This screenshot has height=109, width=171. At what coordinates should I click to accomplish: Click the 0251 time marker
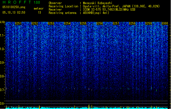18,23
